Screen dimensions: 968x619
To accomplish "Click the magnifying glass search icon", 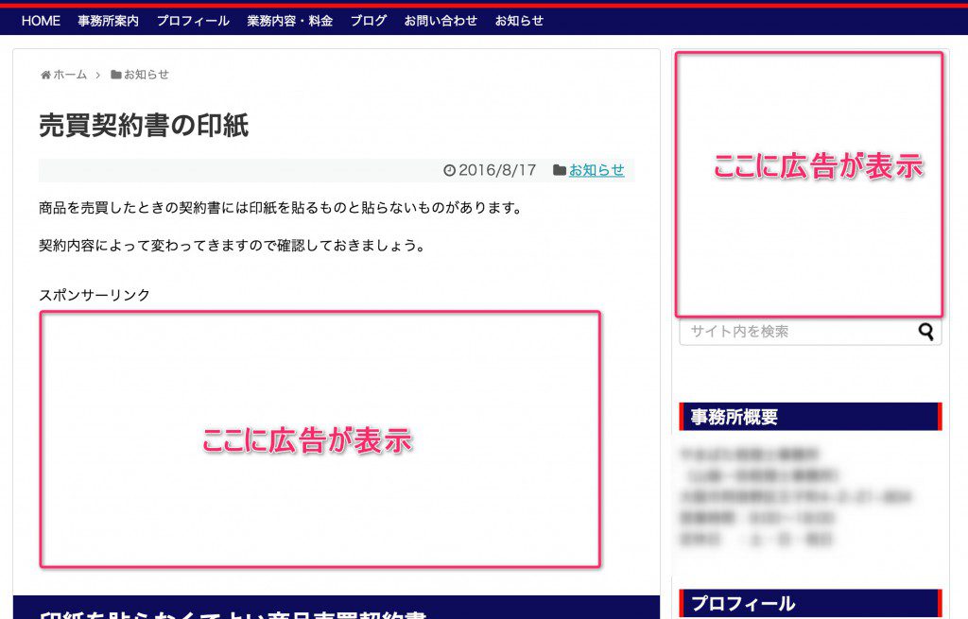I will (x=925, y=332).
